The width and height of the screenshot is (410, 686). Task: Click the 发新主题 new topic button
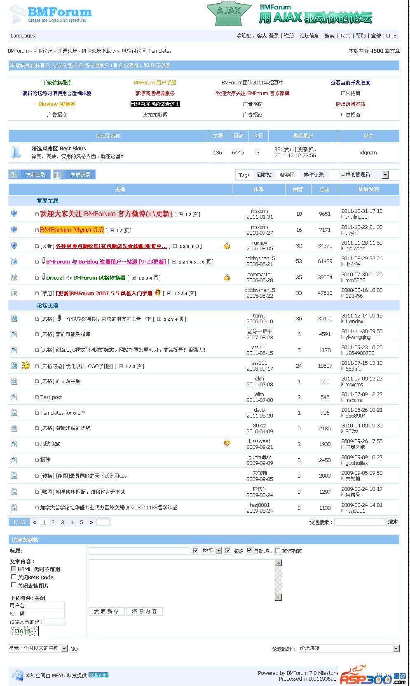(x=30, y=175)
